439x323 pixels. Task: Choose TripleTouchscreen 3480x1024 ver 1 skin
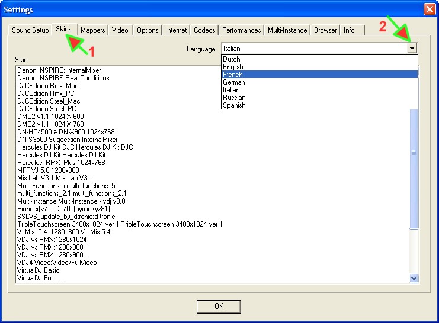[120, 224]
